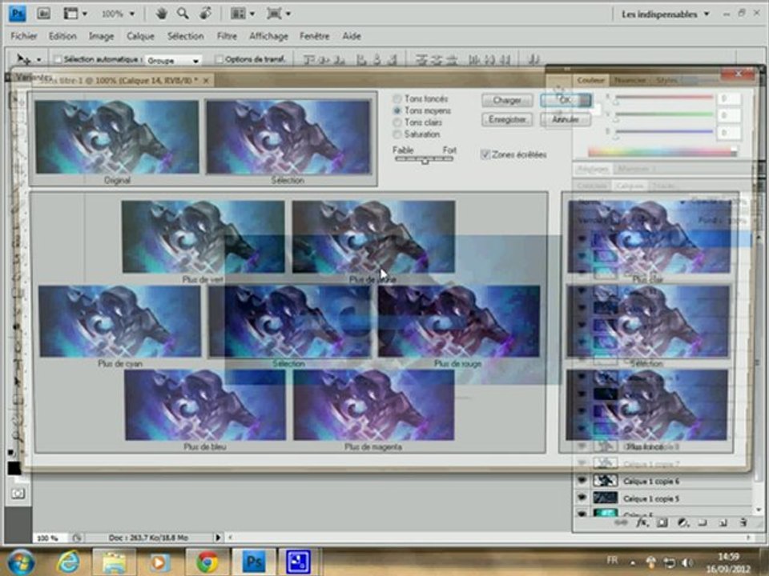Open the volume control in system tray

(x=686, y=562)
